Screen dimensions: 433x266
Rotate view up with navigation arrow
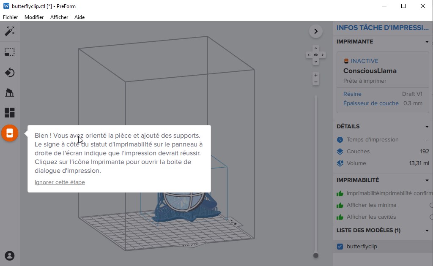(315, 48)
